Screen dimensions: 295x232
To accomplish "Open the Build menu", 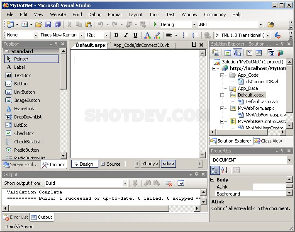I will tap(77, 15).
